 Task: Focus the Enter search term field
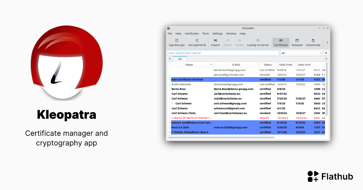[x=223, y=53]
